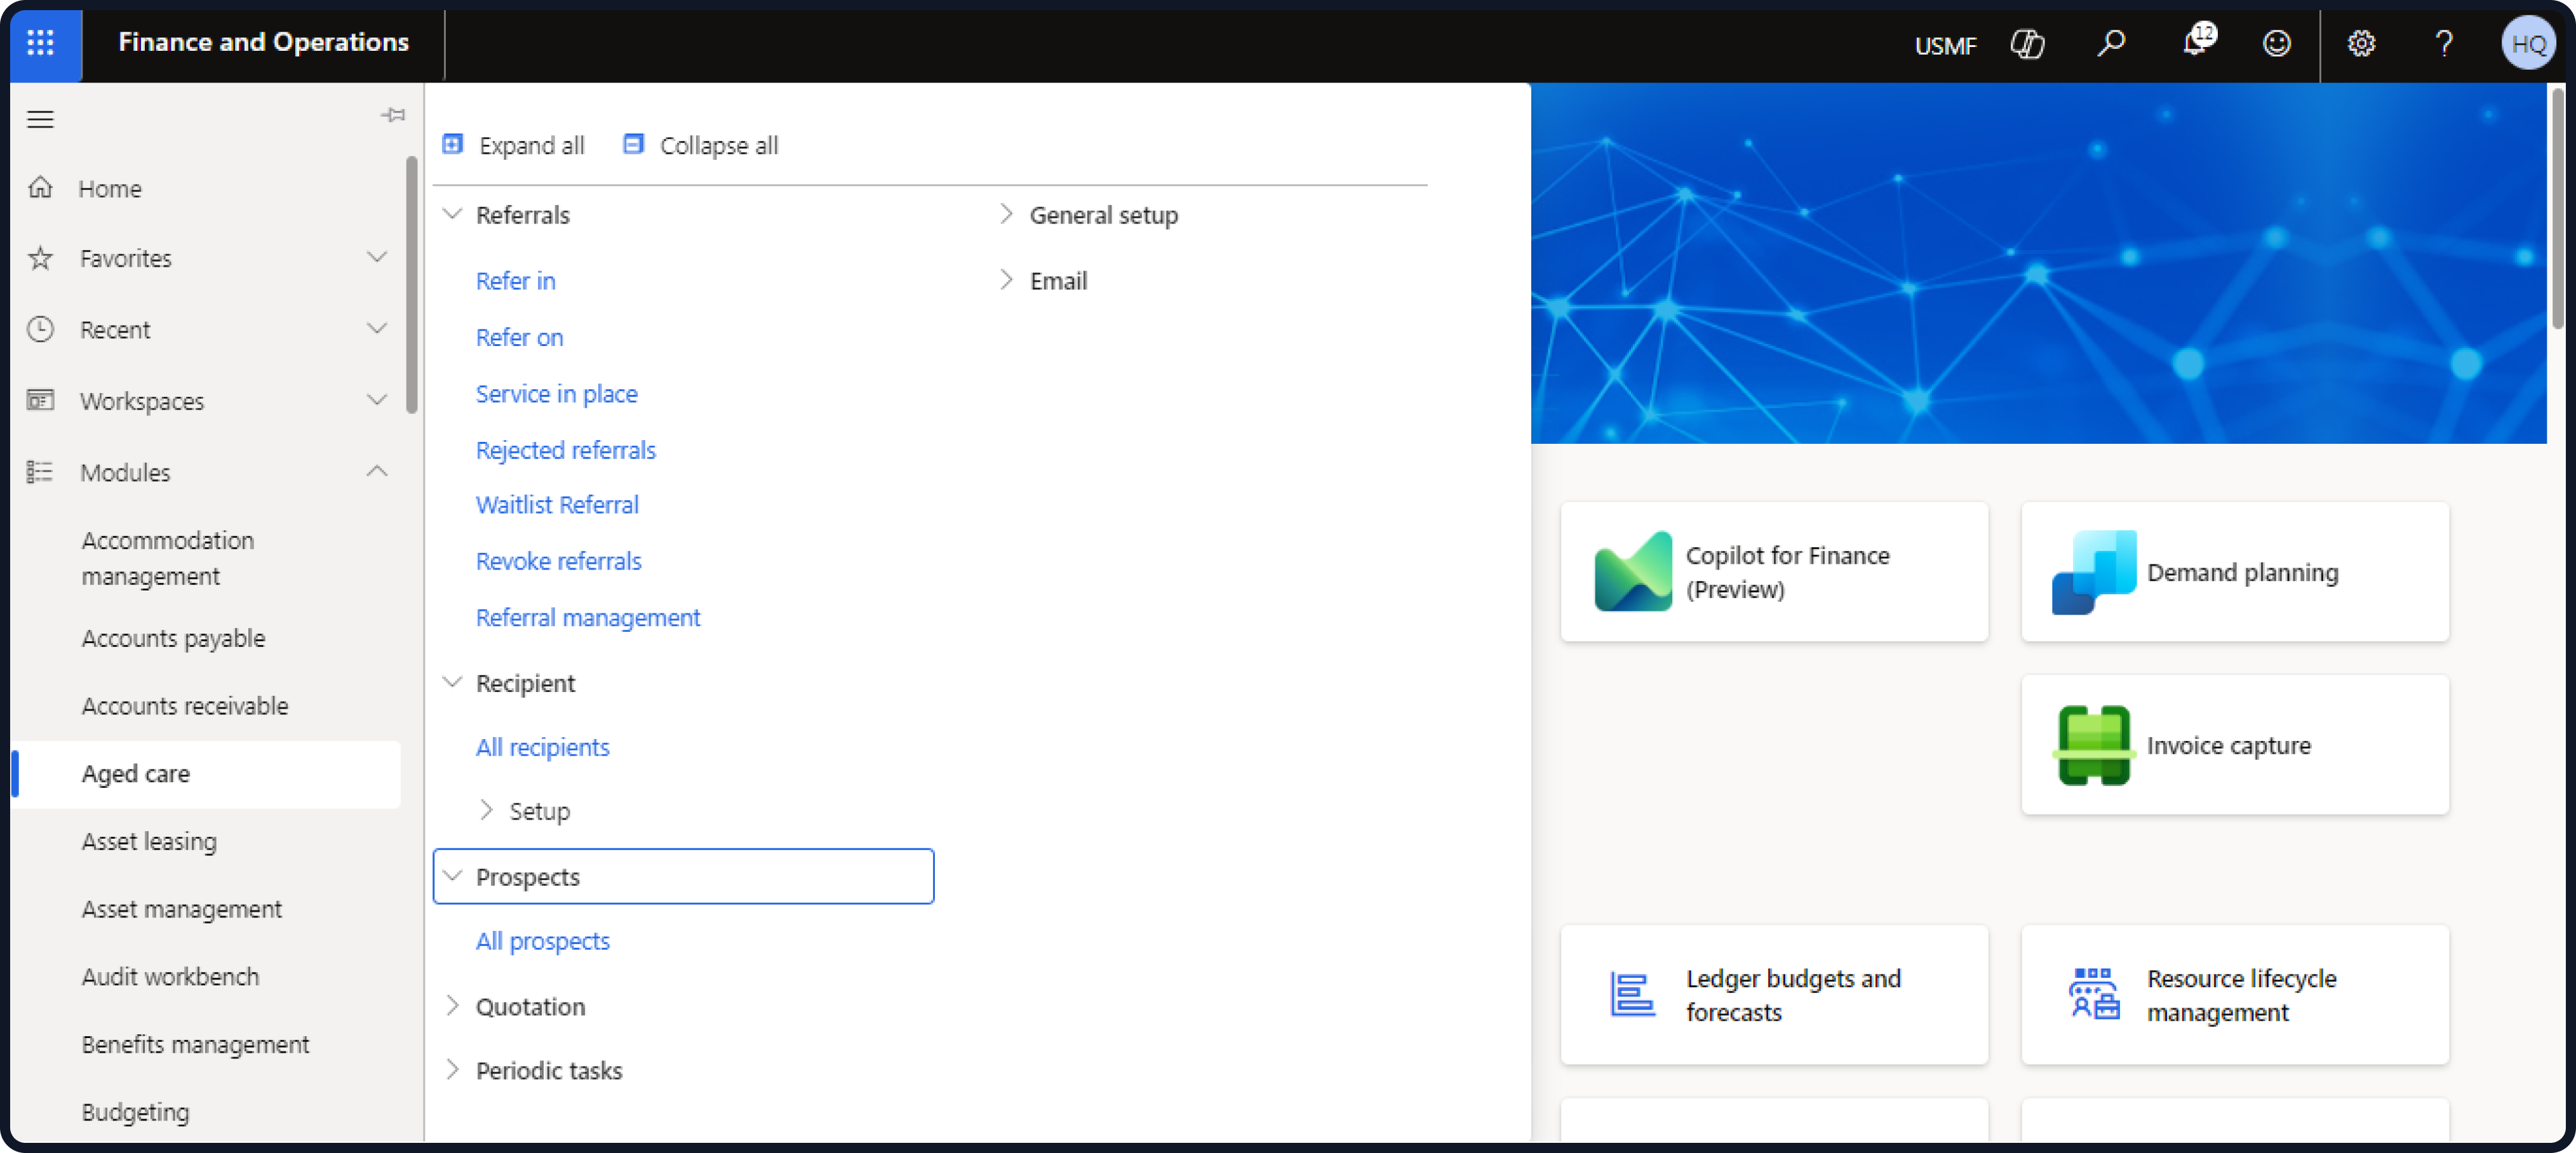Click the Collapse all icon
Image resolution: width=2576 pixels, height=1153 pixels.
click(x=634, y=144)
